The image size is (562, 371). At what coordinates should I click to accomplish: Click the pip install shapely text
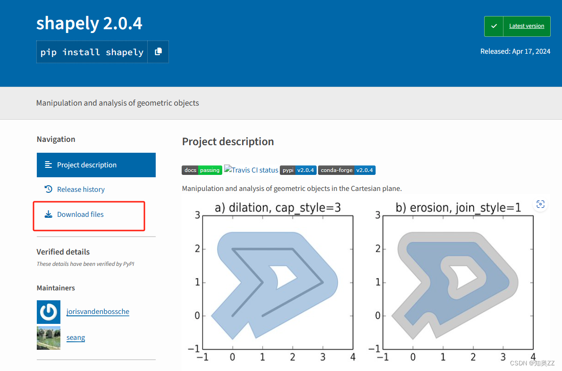coord(92,52)
